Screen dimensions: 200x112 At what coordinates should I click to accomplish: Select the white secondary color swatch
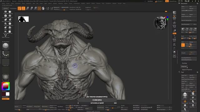click(x=7, y=94)
